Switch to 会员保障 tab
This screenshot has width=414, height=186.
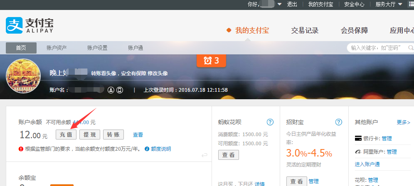point(354,30)
